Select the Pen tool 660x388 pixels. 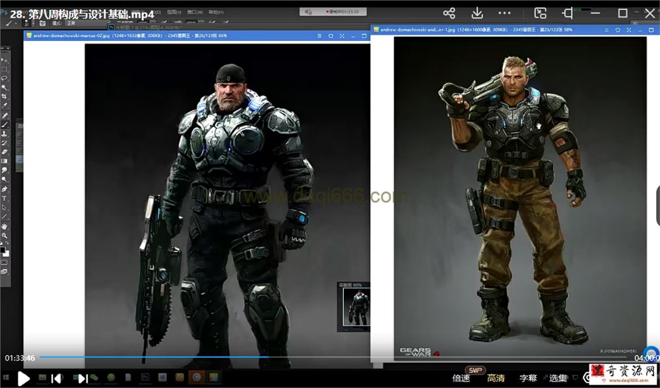[x=5, y=189]
